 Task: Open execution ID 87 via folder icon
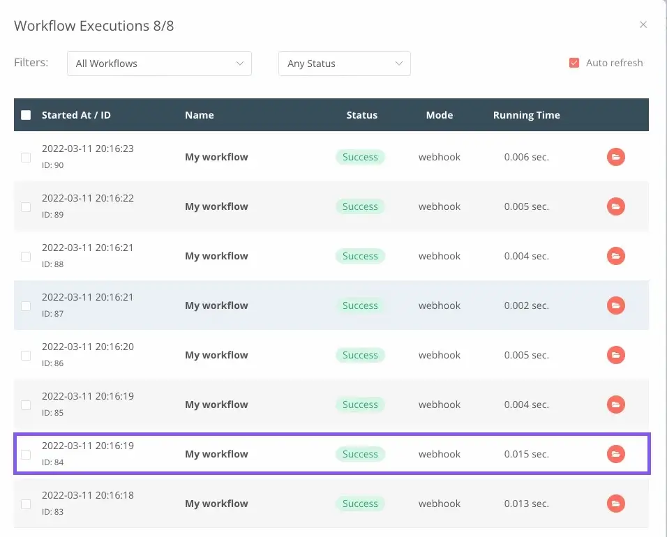(615, 305)
